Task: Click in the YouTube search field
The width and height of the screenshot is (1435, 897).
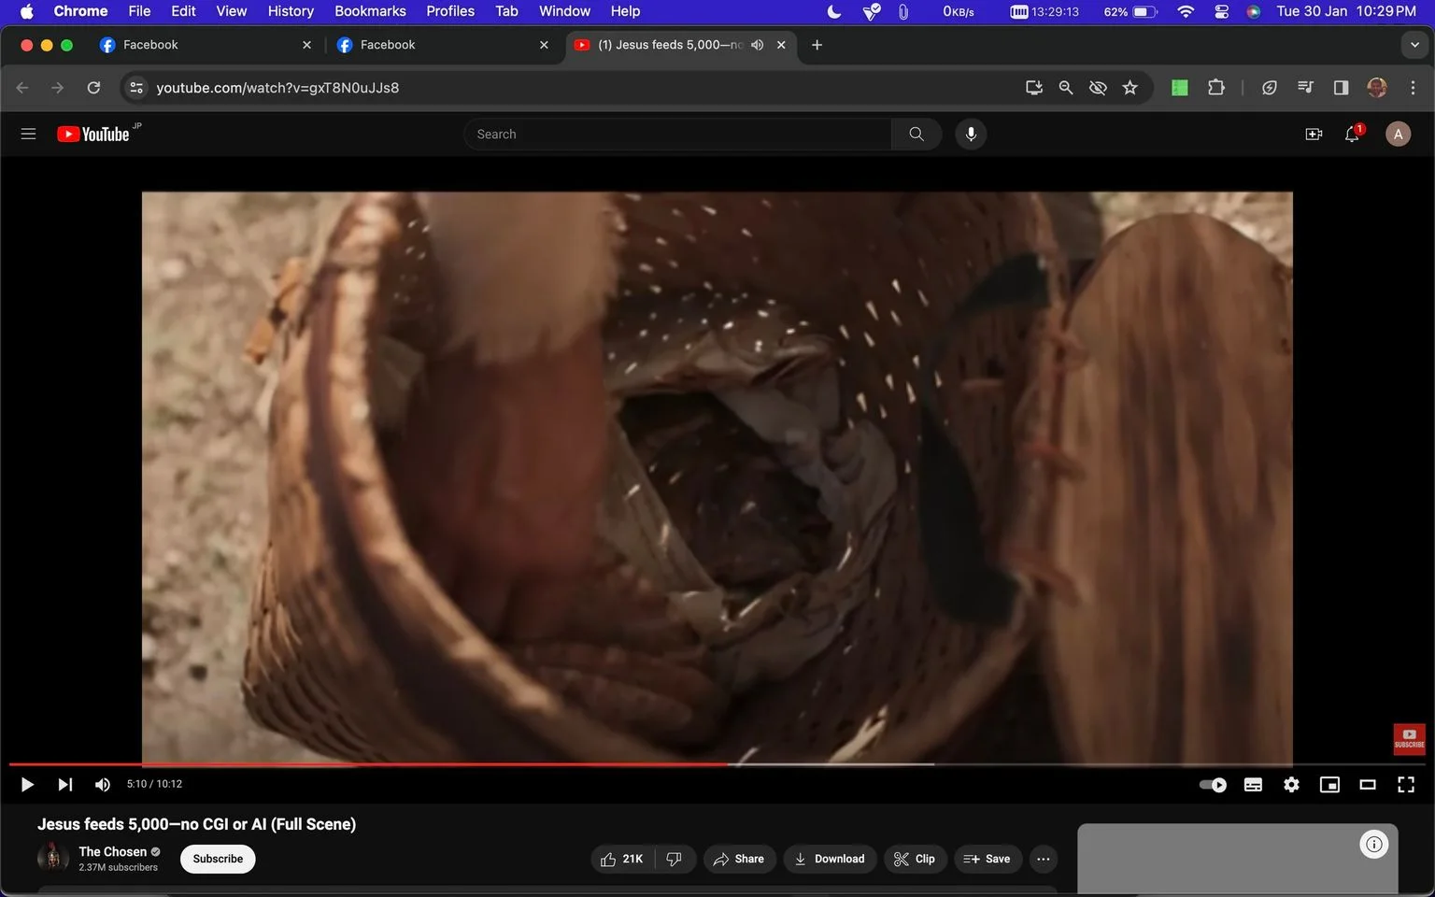Action: click(x=677, y=135)
